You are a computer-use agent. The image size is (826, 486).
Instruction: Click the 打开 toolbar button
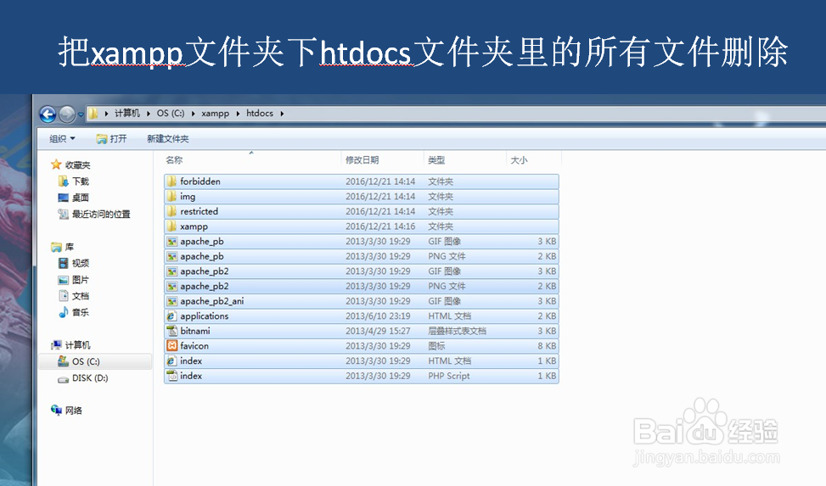112,138
